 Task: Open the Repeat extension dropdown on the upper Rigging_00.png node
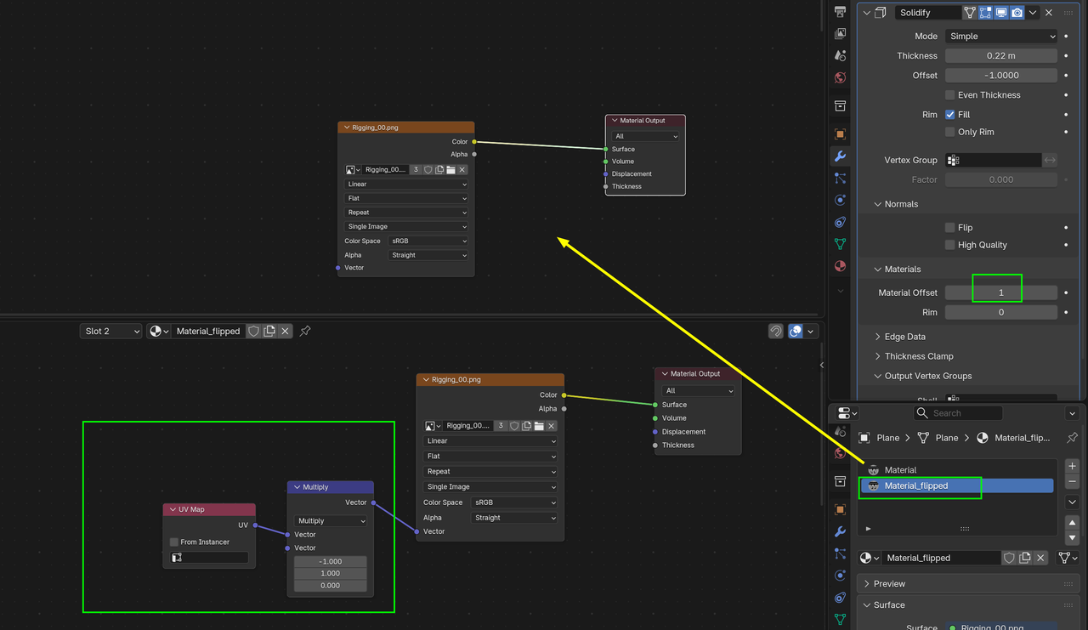click(x=406, y=213)
